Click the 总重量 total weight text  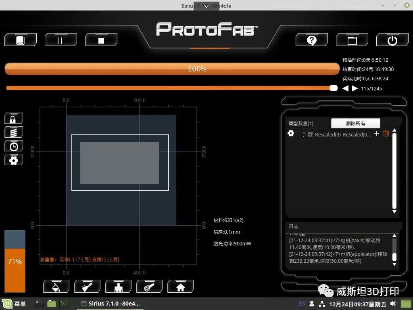click(79, 260)
